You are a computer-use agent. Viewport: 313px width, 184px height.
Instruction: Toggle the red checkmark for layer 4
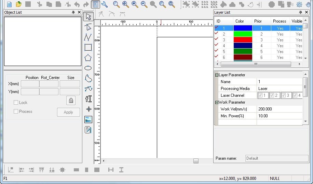(216, 45)
